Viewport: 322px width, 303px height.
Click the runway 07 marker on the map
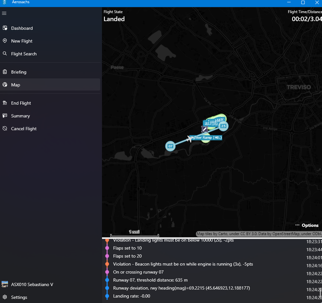pos(170,146)
